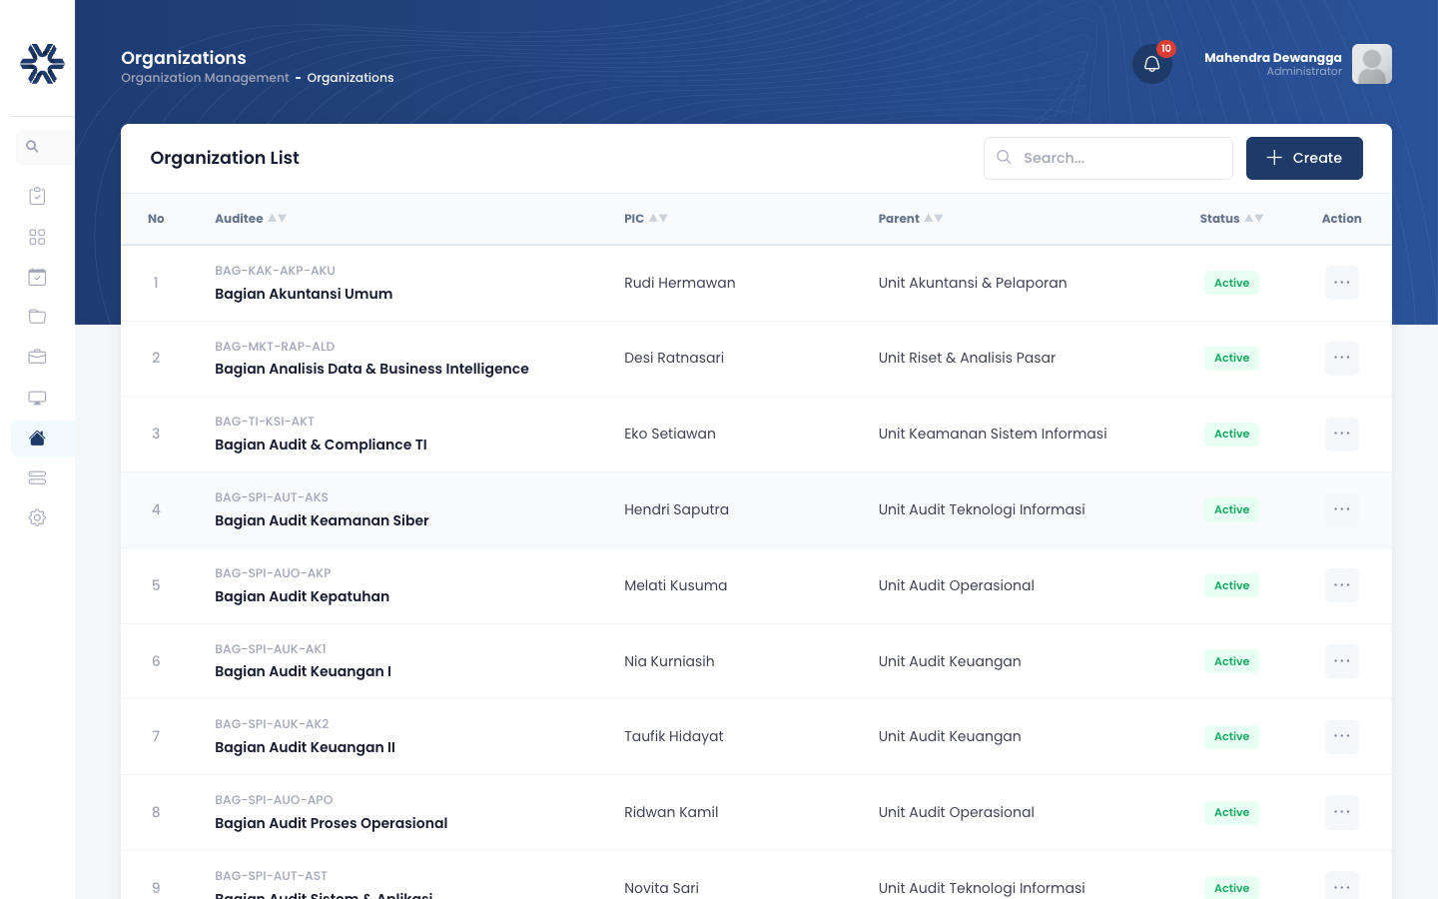Open action menu for Bagian Audit Kepatuhan
1438x899 pixels.
(x=1342, y=585)
